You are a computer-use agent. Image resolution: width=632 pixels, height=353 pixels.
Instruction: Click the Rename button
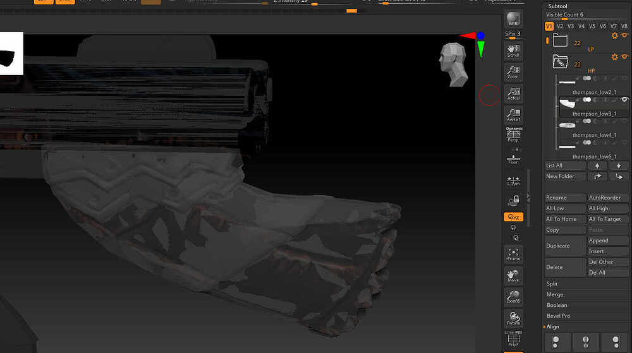[565, 198]
